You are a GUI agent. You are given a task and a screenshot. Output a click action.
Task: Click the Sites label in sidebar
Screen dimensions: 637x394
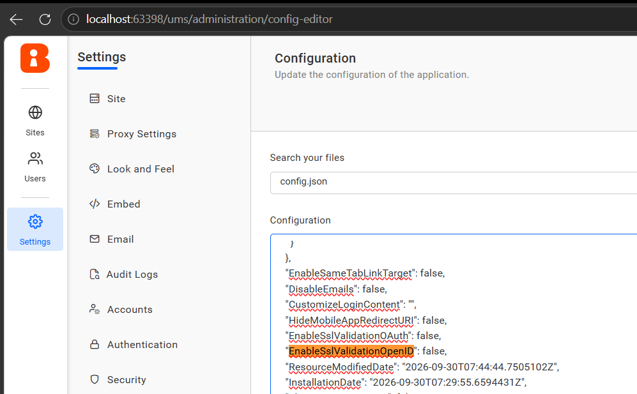point(35,132)
